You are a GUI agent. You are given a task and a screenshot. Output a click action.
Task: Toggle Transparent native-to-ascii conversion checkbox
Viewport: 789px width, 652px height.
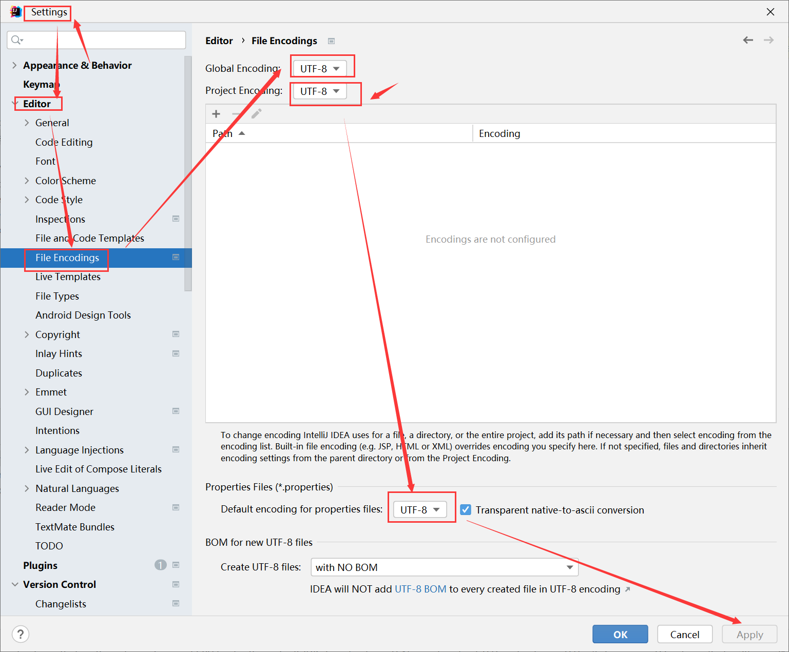[x=466, y=509]
